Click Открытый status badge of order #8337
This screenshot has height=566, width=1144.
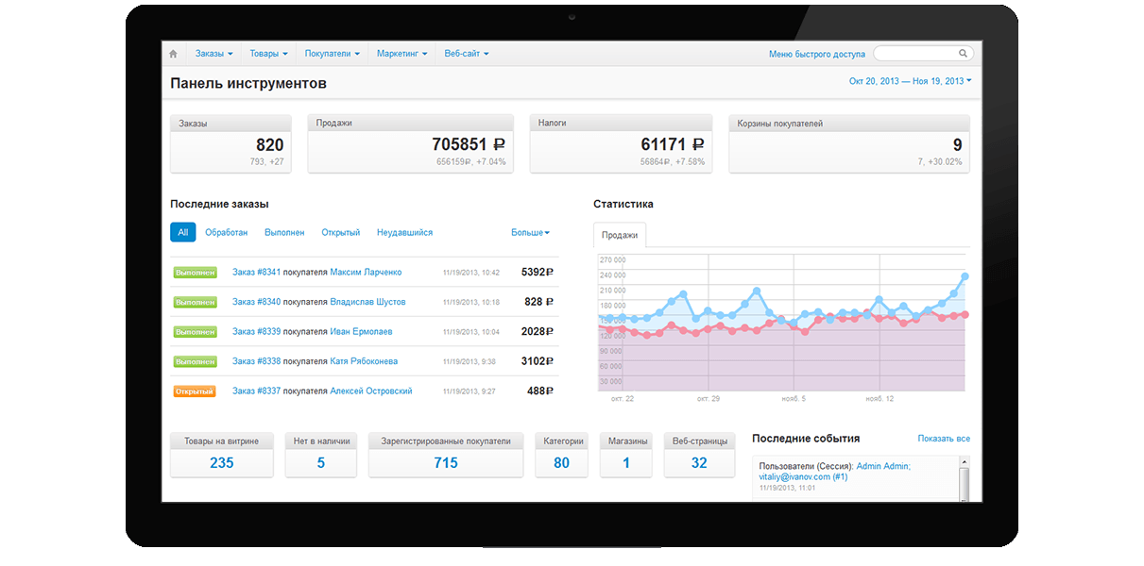195,391
